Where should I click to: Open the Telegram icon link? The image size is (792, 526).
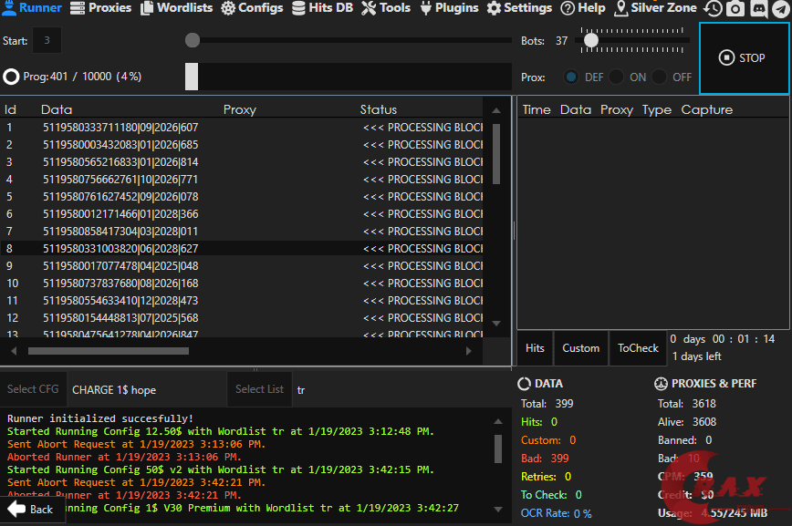pos(780,8)
